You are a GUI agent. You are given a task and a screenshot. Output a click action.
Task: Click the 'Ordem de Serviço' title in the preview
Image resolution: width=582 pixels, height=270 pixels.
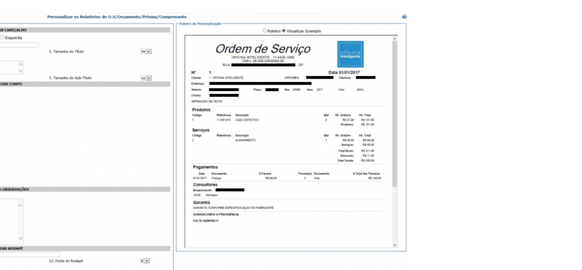[263, 49]
